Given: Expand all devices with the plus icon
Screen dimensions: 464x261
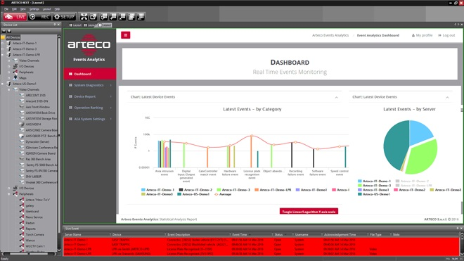Looking at the screenshot, I should click(x=9, y=31).
